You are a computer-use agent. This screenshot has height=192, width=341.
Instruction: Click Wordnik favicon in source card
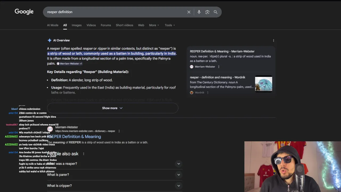coord(192,93)
